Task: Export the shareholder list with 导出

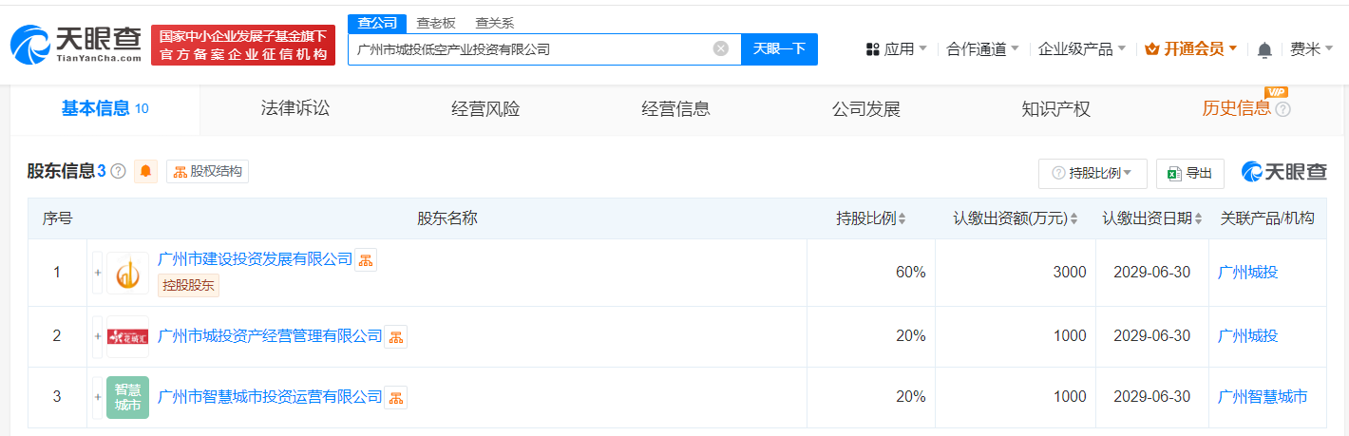Action: pos(1189,173)
